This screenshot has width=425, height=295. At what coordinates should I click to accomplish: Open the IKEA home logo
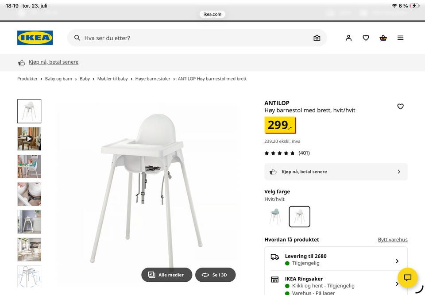pyautogui.click(x=35, y=38)
